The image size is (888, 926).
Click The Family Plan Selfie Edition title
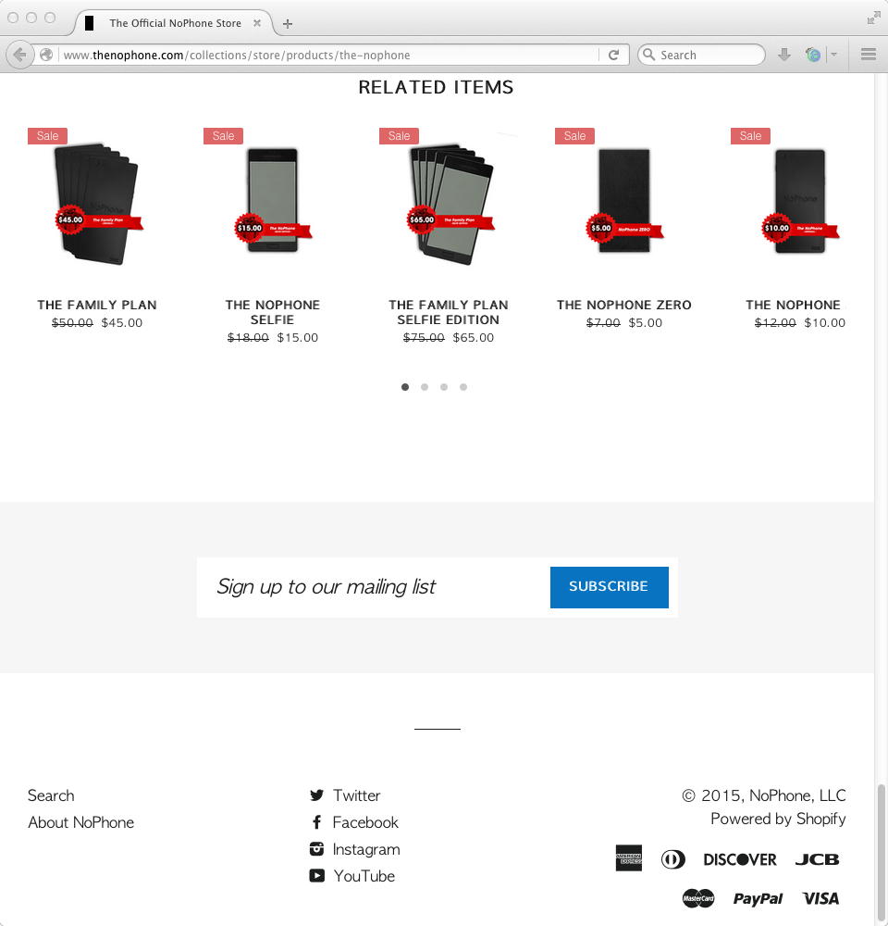(x=449, y=312)
